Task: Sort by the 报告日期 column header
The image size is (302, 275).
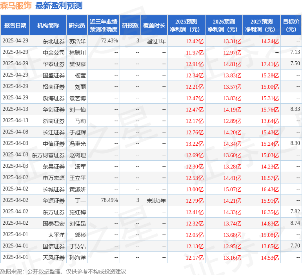Action: [x=15, y=25]
